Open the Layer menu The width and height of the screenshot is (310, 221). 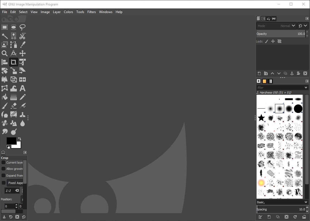coord(56,12)
